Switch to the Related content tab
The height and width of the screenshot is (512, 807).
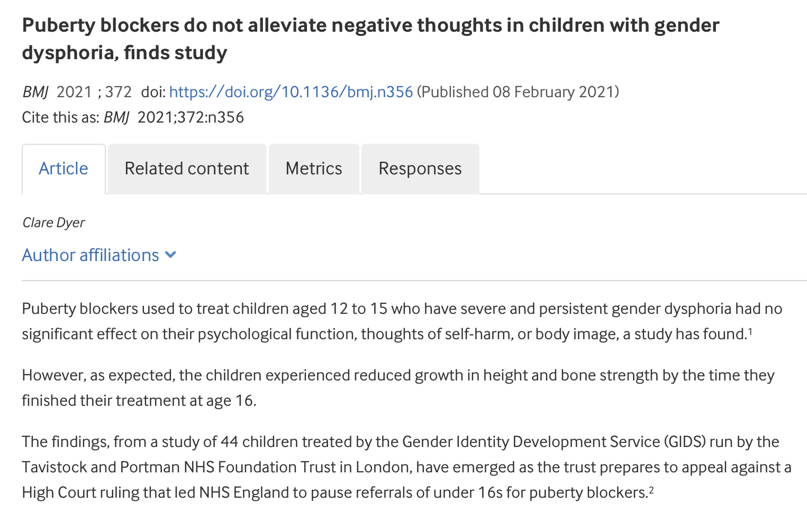(x=187, y=169)
